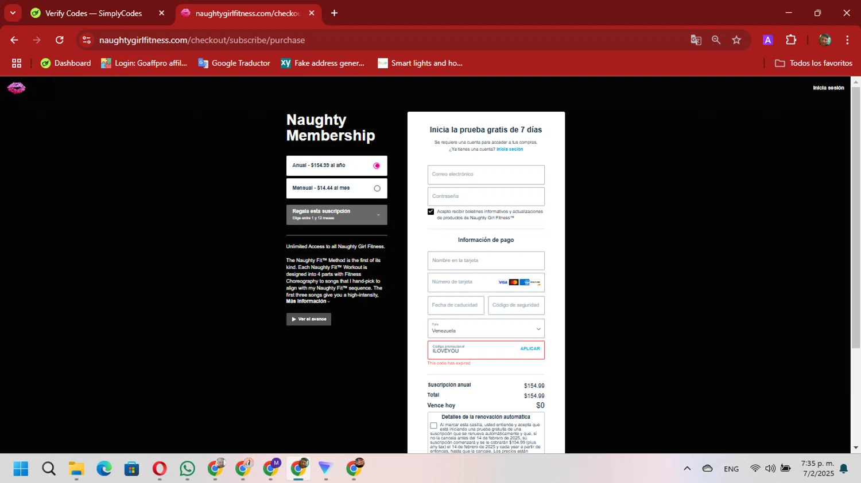Click the Contraseña password field
The height and width of the screenshot is (483, 861).
486,197
